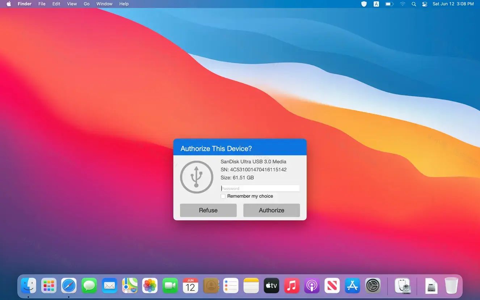The height and width of the screenshot is (300, 480).
Task: Check the Remember my choice checkbox
Action: tap(223, 196)
